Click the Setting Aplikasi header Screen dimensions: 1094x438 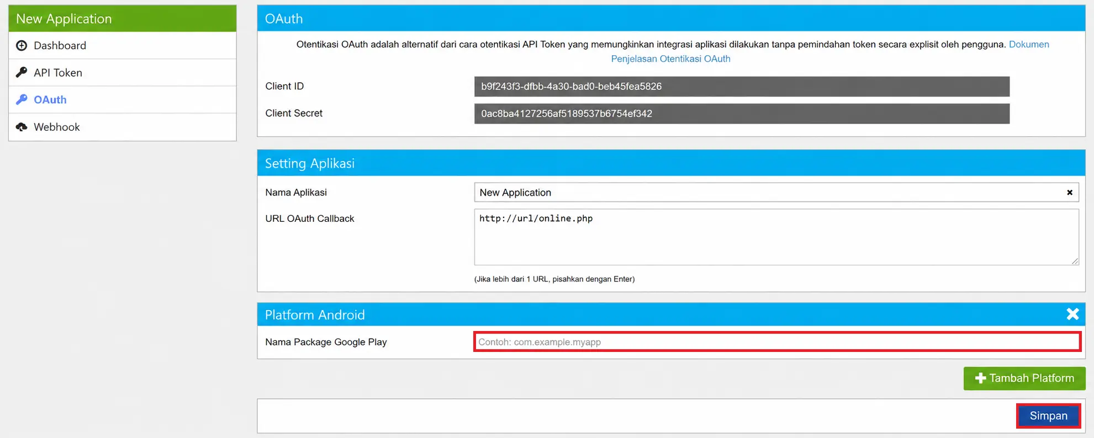671,163
